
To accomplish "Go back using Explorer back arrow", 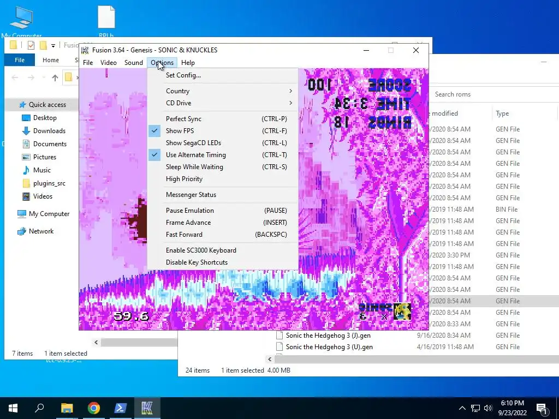I will tap(15, 77).
